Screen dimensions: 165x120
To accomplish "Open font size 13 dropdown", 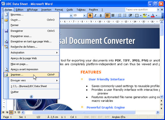I will [84, 15].
